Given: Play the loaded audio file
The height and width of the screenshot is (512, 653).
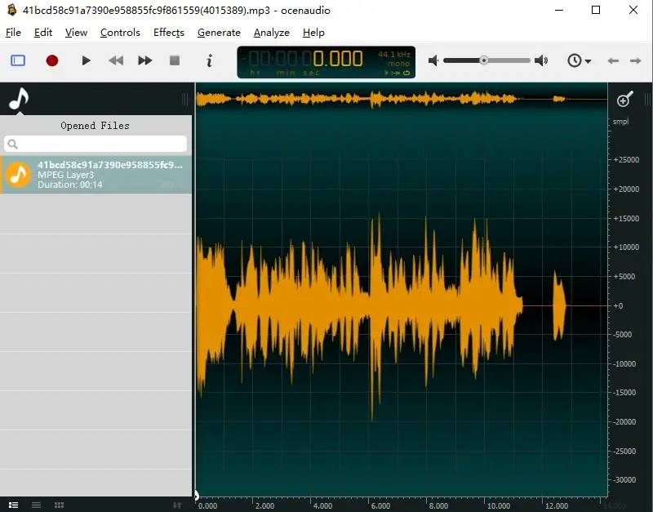Looking at the screenshot, I should coord(86,60).
